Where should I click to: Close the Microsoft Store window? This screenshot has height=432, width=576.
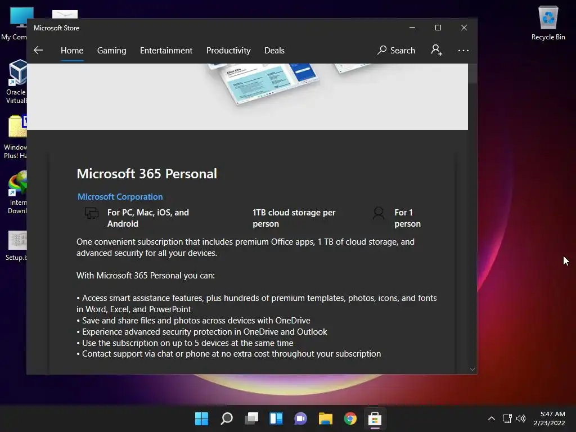coord(464,28)
